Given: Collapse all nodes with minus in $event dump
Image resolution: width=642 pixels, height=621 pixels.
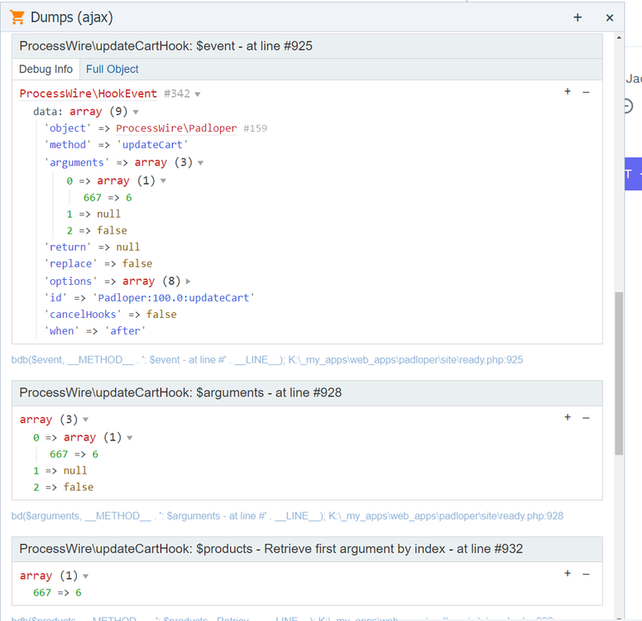Looking at the screenshot, I should pyautogui.click(x=586, y=92).
